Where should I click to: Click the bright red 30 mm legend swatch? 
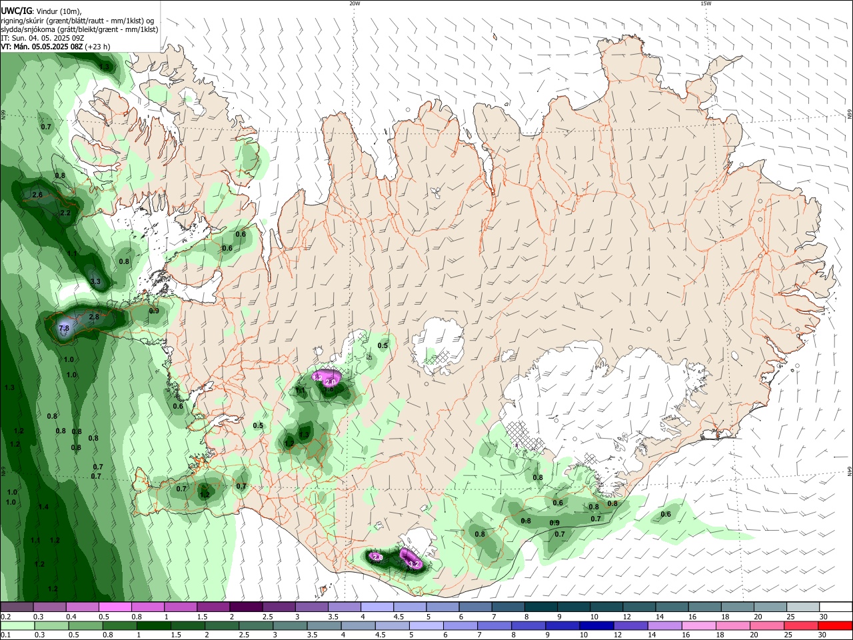[x=835, y=625]
